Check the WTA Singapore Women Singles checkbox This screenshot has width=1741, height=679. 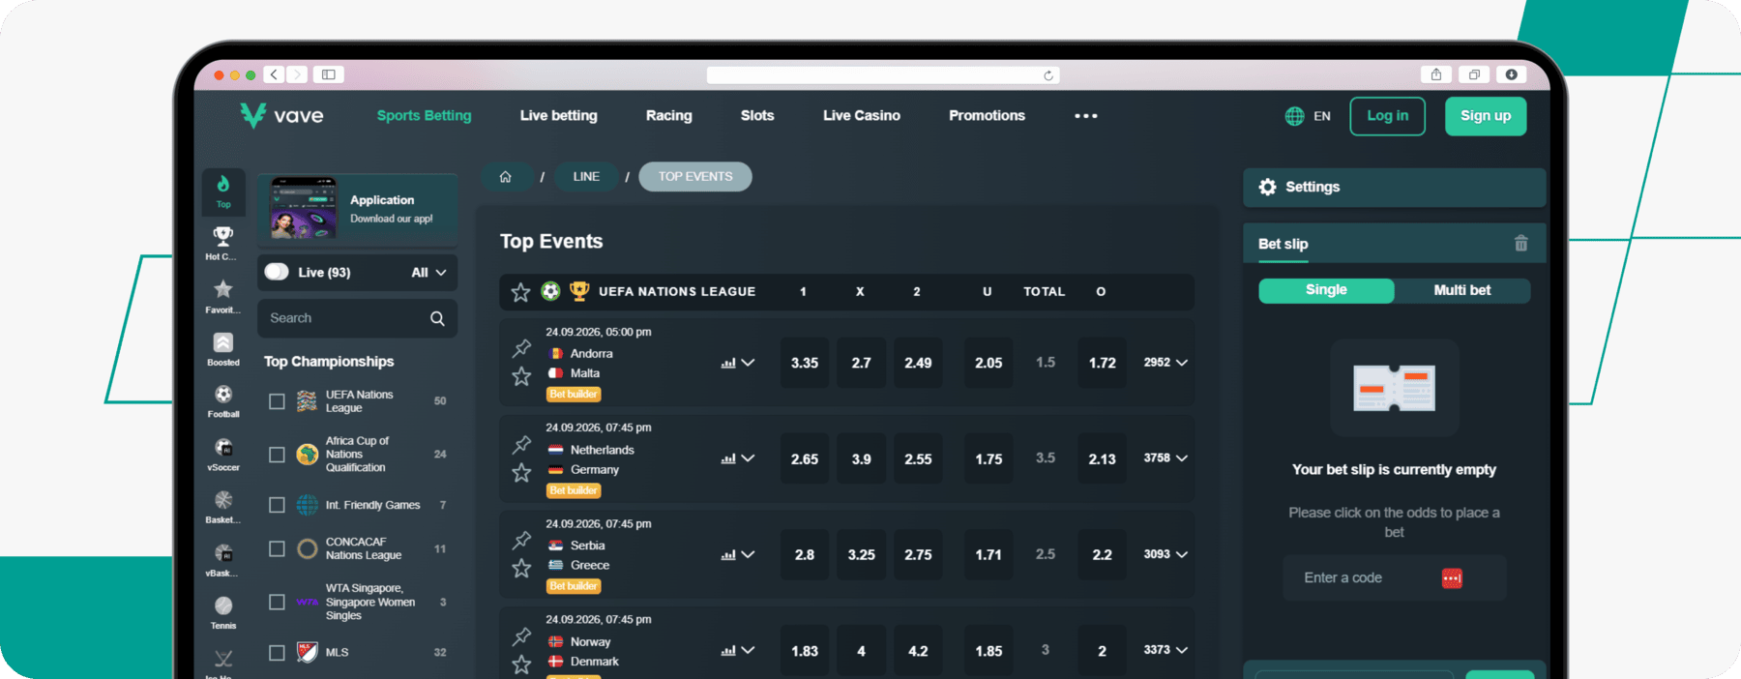(x=277, y=602)
